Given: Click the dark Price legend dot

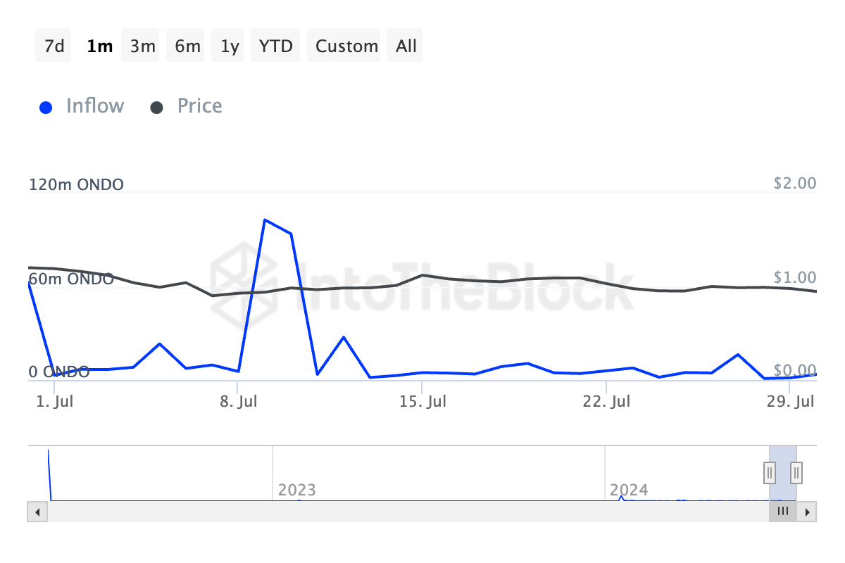Looking at the screenshot, I should [x=157, y=108].
